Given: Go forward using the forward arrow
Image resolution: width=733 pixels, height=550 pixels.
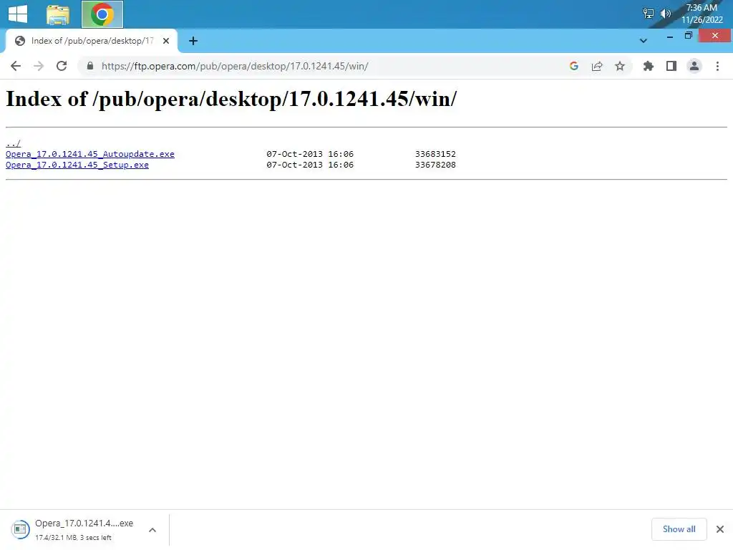Looking at the screenshot, I should coord(39,66).
